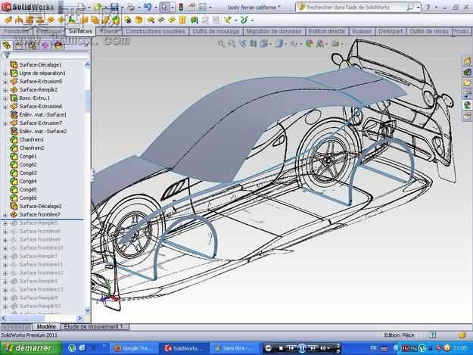Switch to Sans titre taskbar window
The width and height of the screenshot is (473, 355).
pyautogui.click(x=234, y=349)
